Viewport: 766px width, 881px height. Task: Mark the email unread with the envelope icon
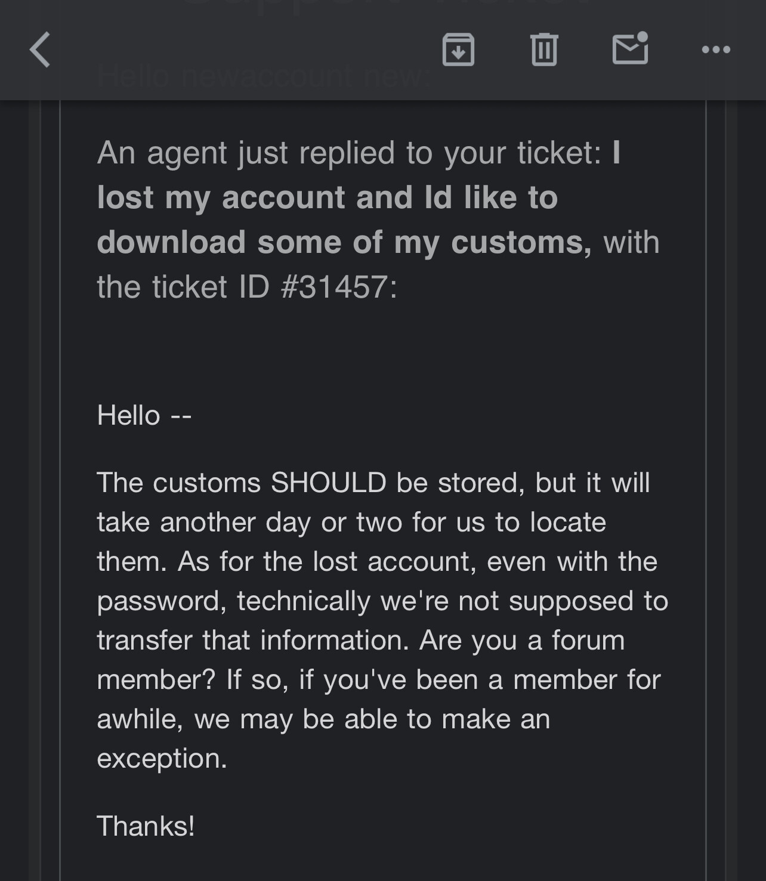[631, 48]
